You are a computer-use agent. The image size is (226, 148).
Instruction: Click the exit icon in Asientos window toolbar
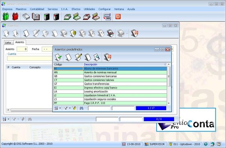point(135,33)
